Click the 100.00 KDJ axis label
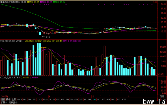The image size is (167, 105). [163, 81]
